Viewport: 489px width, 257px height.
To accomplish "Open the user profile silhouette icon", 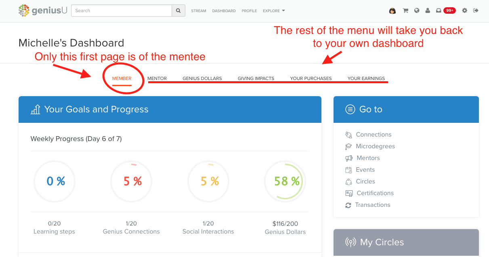I will pyautogui.click(x=428, y=11).
